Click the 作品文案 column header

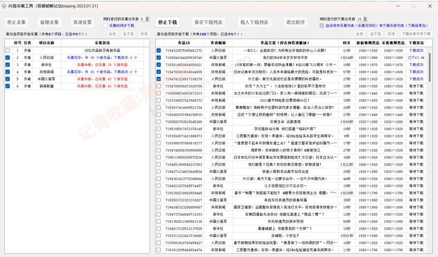(x=285, y=43)
